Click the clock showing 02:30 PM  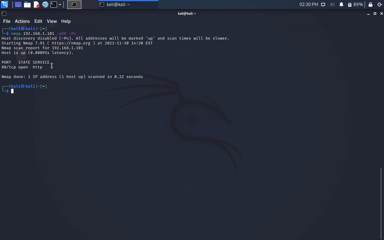point(308,4)
